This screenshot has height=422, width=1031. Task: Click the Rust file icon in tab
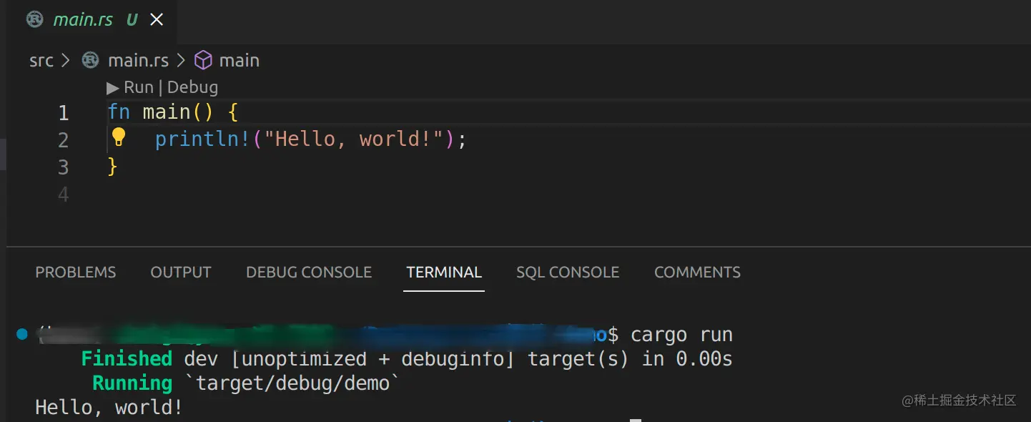click(35, 20)
